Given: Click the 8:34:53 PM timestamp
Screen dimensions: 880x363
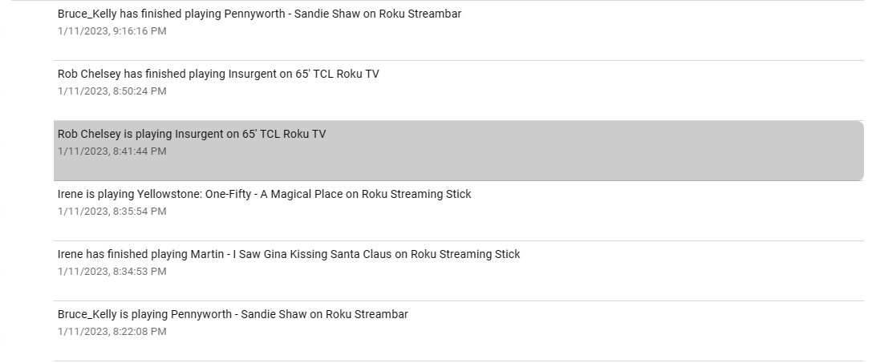Looking at the screenshot, I should [112, 272].
